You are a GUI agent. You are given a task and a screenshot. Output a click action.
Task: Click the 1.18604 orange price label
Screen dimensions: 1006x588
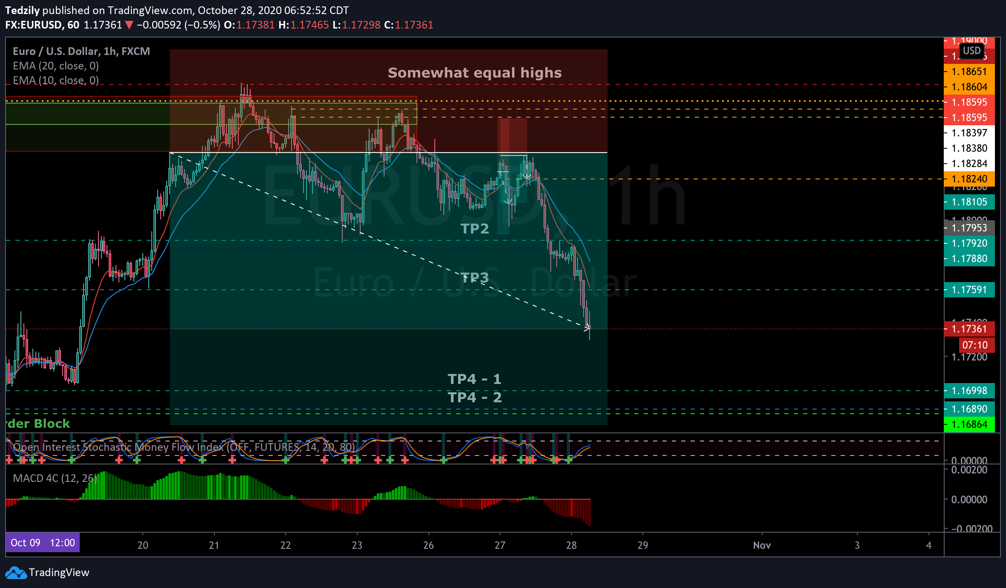(x=969, y=87)
